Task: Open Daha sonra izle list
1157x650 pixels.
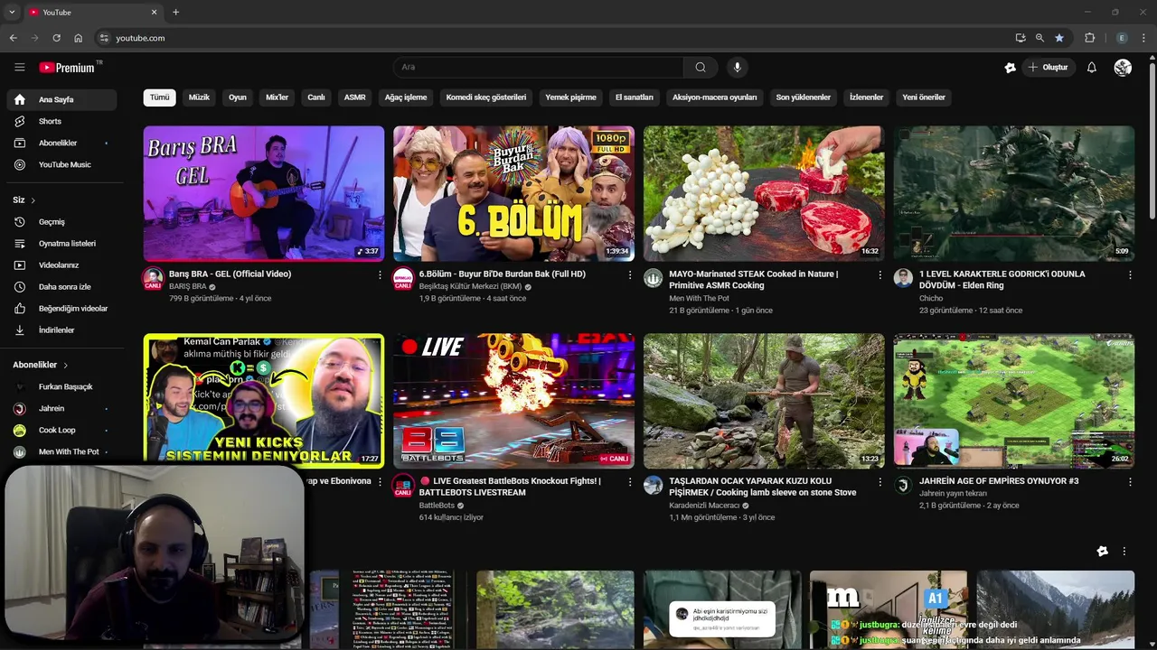Action: coord(61,286)
